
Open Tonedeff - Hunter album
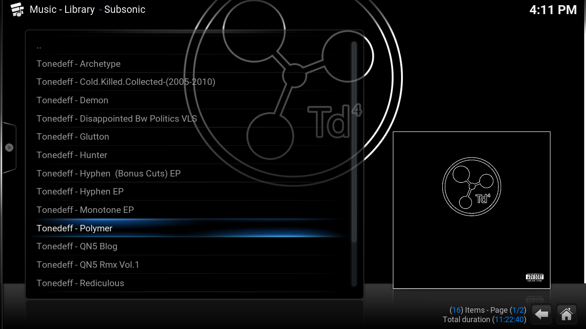click(72, 155)
